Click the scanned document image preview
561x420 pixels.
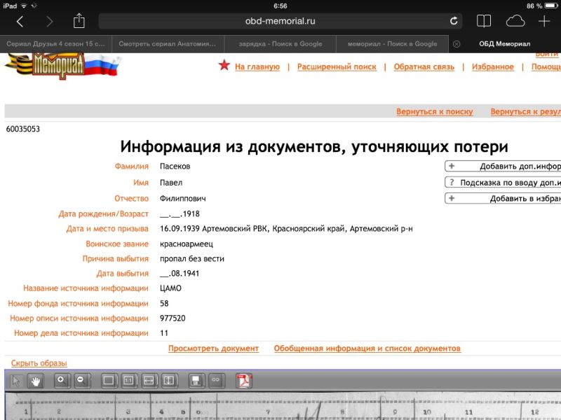[x=283, y=406]
